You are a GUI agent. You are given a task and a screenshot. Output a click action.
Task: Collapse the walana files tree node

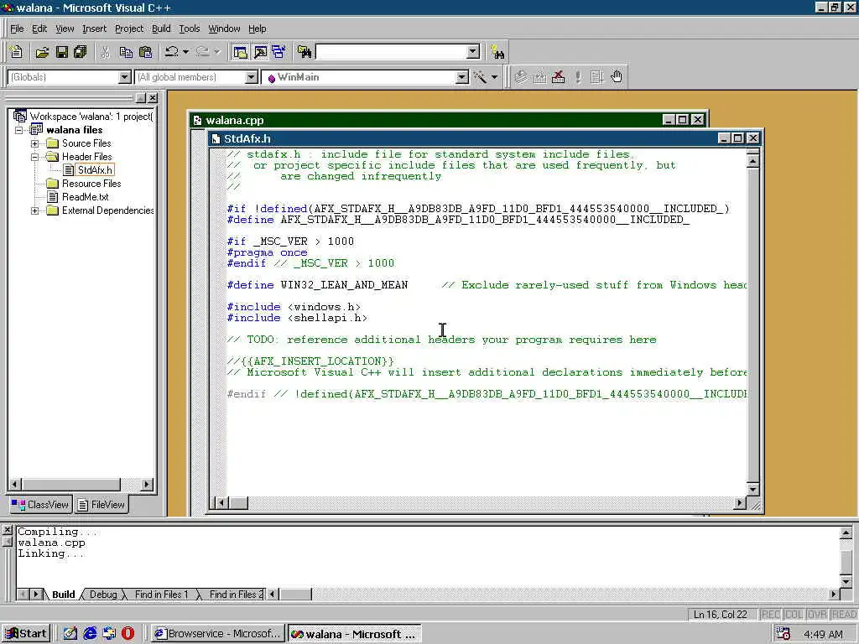click(20, 130)
